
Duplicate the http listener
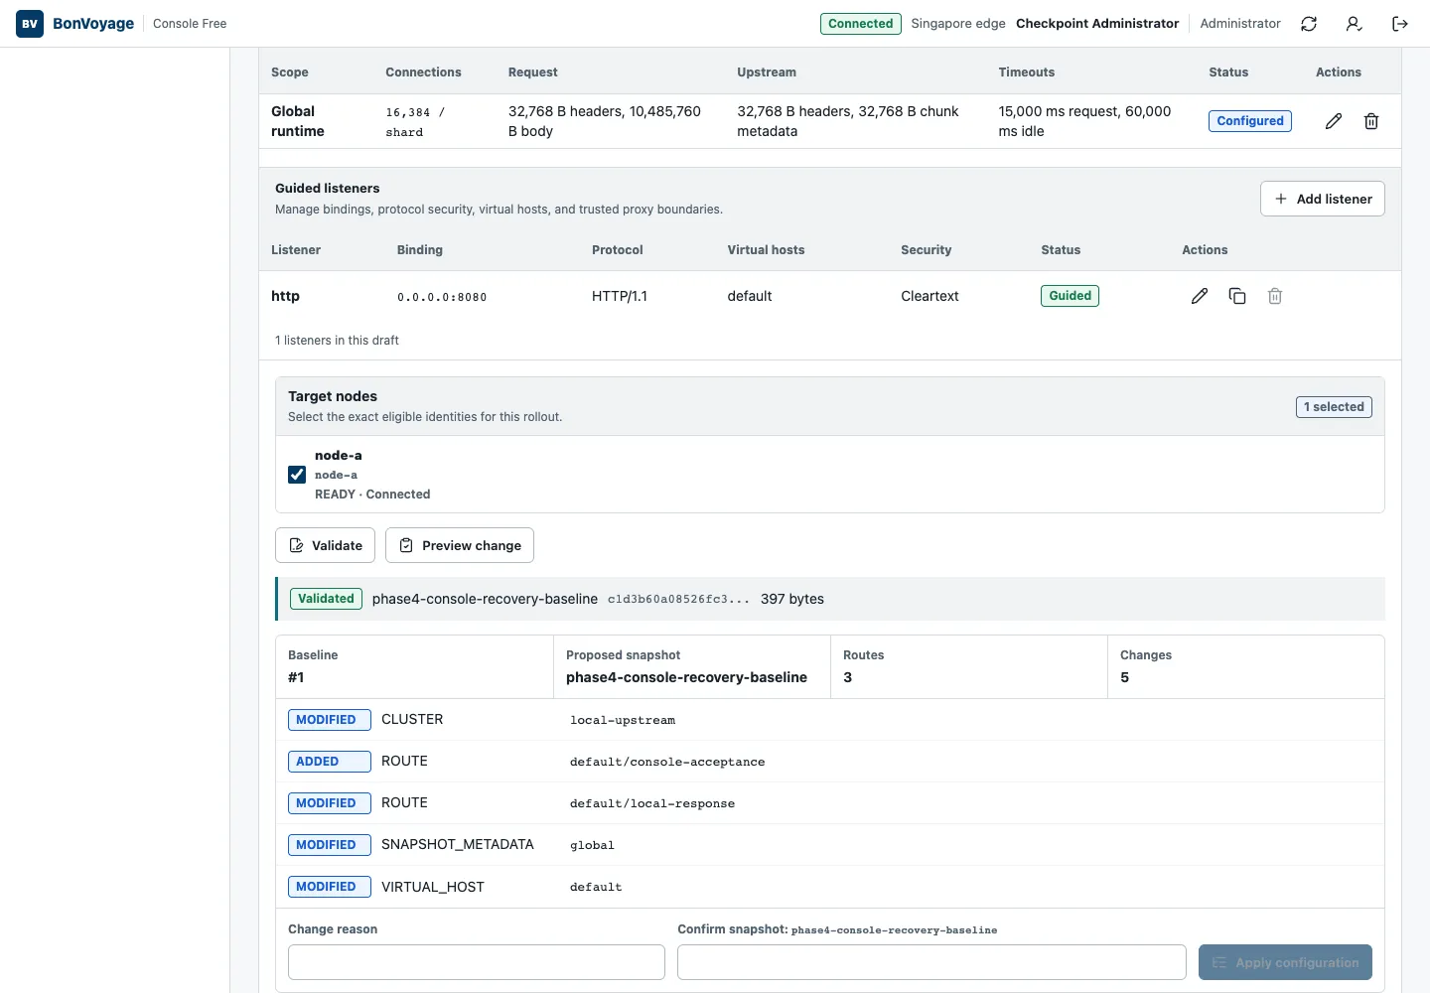tap(1237, 296)
